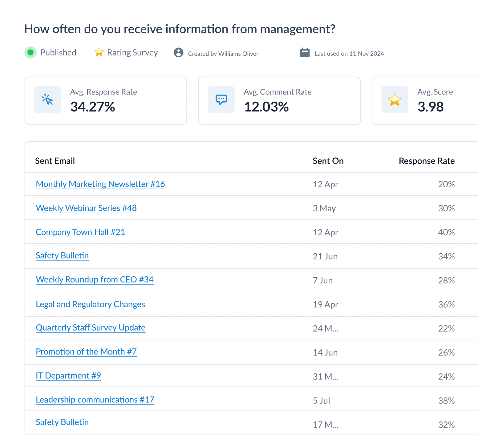Viewport: 478px width, 435px height.
Task: Click the green Published status dot
Action: click(30, 52)
